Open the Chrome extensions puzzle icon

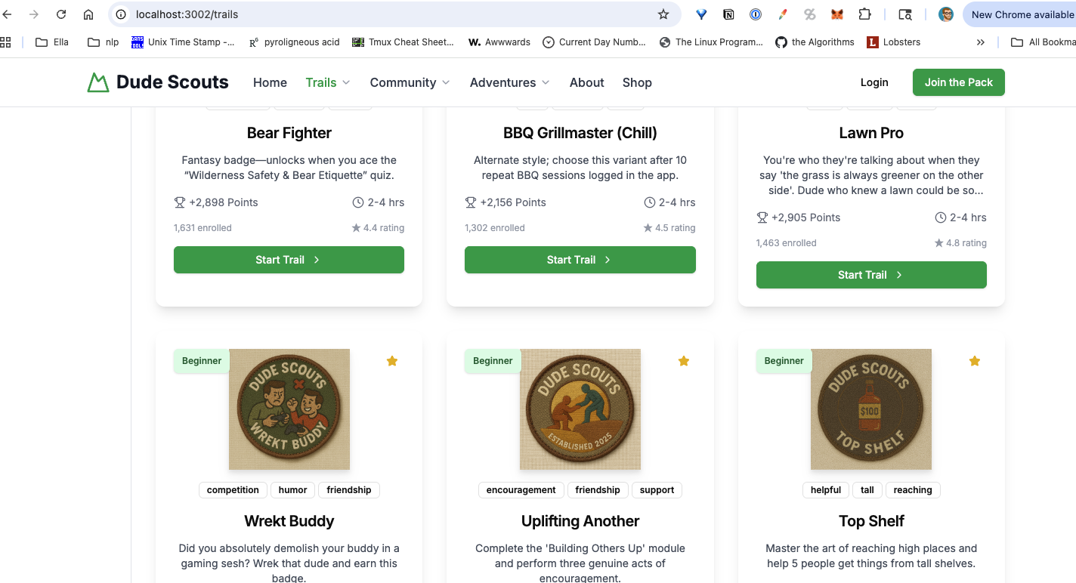[864, 14]
